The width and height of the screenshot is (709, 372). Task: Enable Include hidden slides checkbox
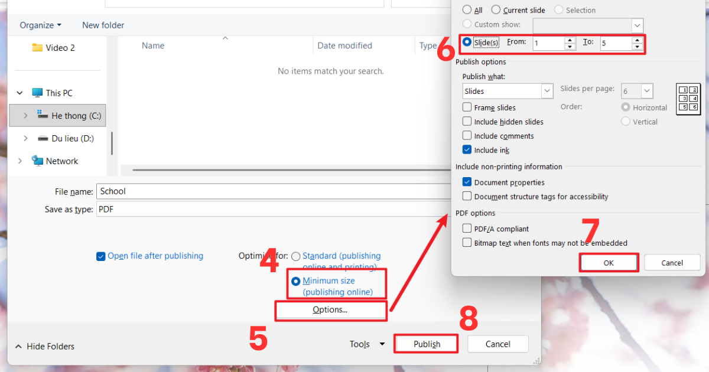[467, 122]
